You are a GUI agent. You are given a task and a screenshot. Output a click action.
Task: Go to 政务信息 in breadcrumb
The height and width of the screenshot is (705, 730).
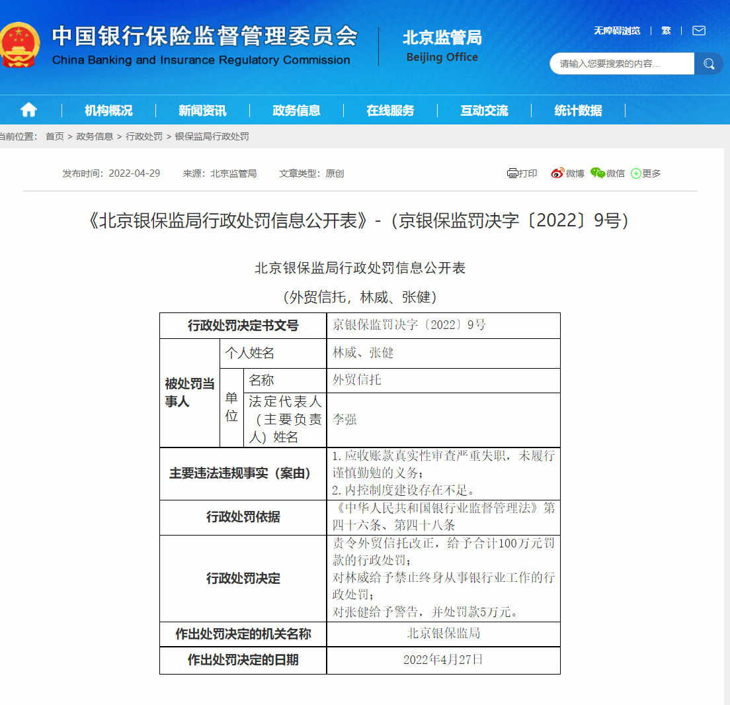coord(95,136)
